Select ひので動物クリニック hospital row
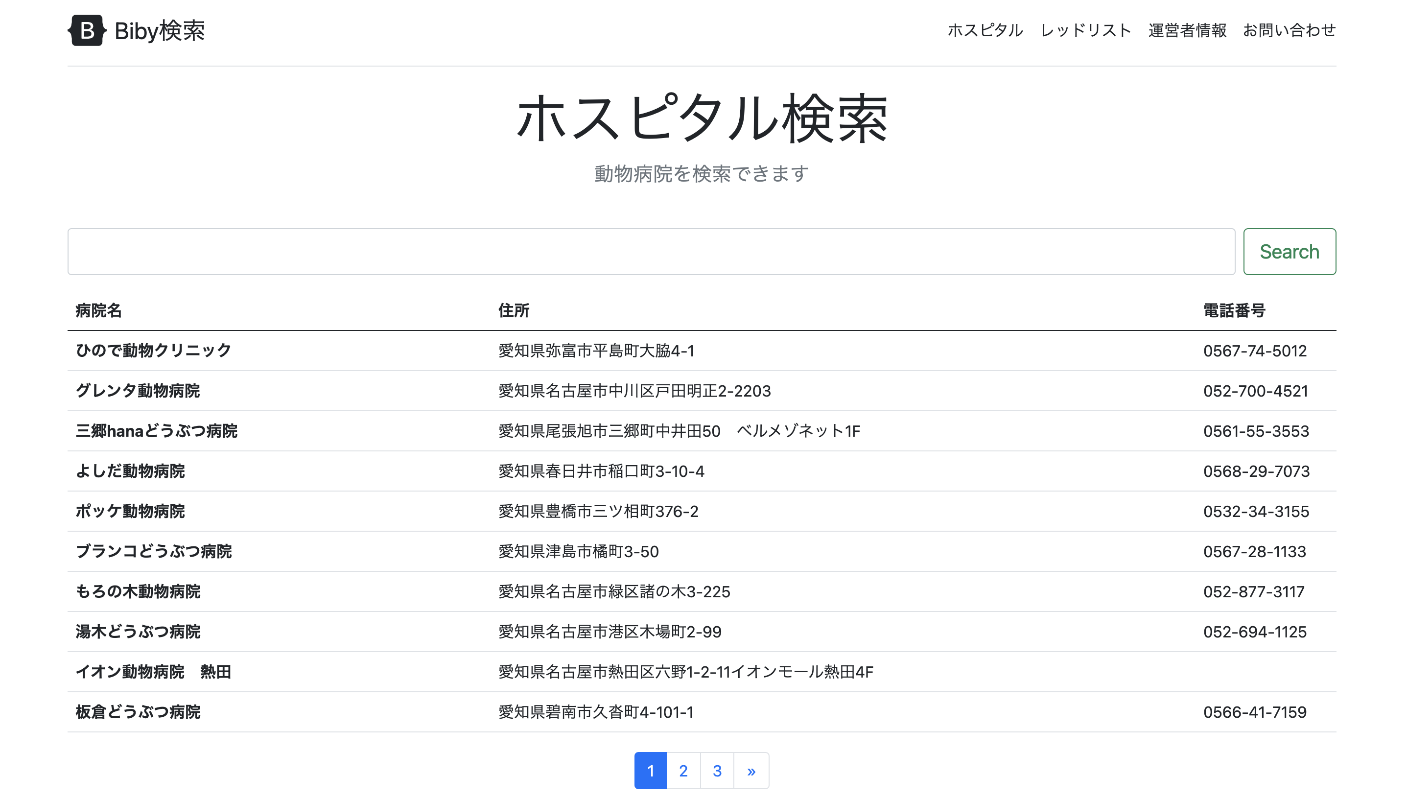The image size is (1407, 799). [x=153, y=350]
